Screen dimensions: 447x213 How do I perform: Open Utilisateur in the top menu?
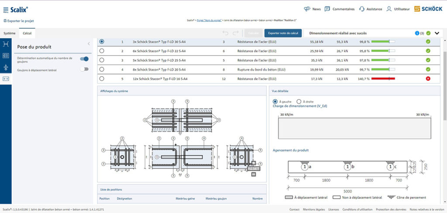402,9
